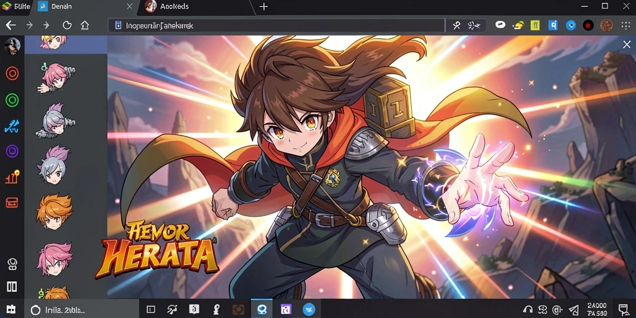The height and width of the screenshot is (318, 636).
Task: Click the taskbar search box
Action: 81,310
